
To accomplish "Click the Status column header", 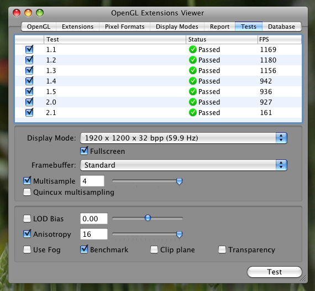I will pyautogui.click(x=222, y=39).
